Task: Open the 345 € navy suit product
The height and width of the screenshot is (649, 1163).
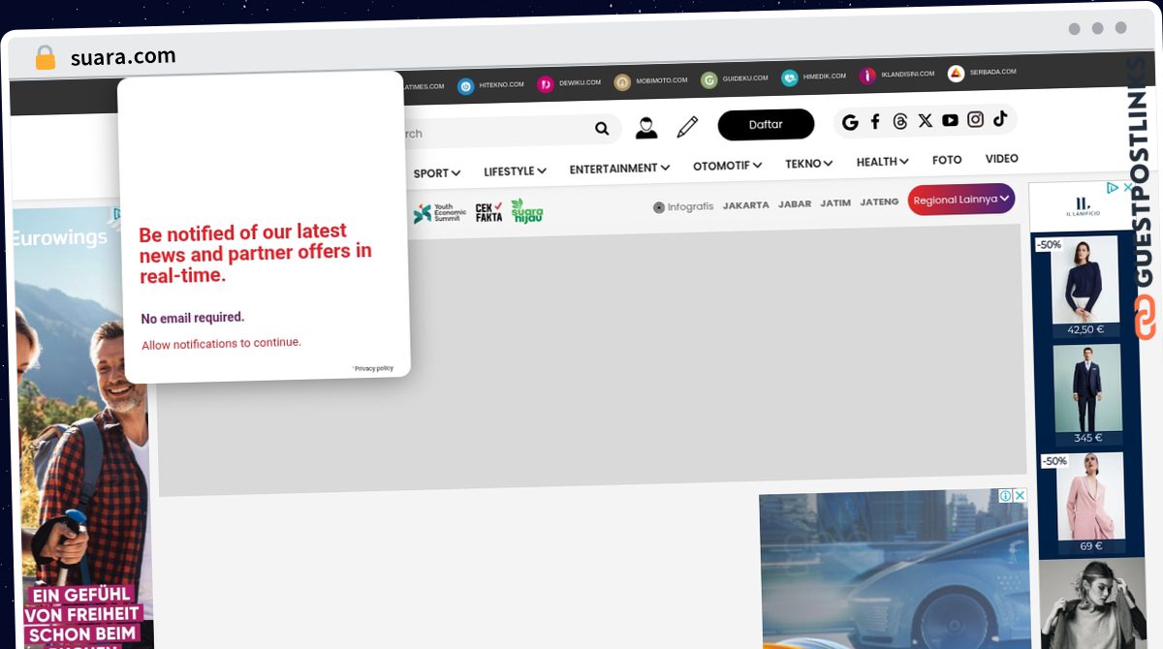Action: pyautogui.click(x=1087, y=394)
